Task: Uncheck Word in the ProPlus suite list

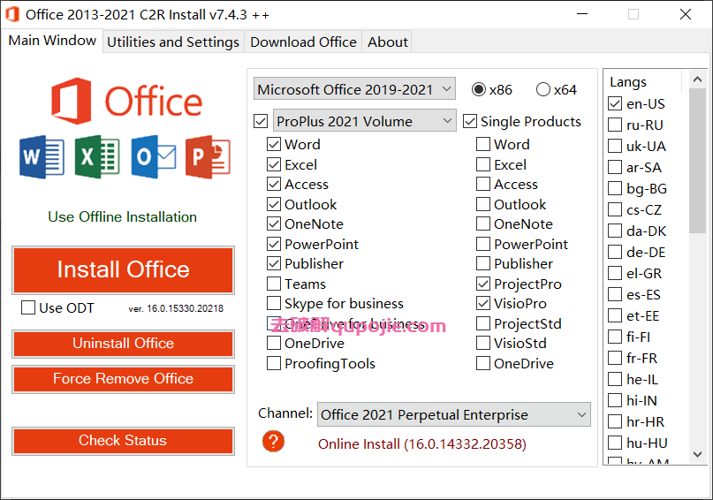Action: [274, 144]
